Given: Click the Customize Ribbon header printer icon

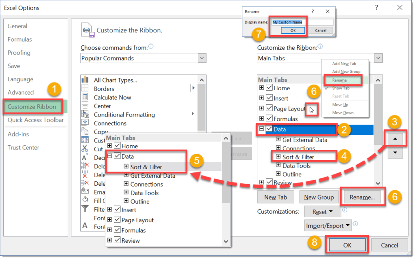Looking at the screenshot, I should (x=88, y=30).
